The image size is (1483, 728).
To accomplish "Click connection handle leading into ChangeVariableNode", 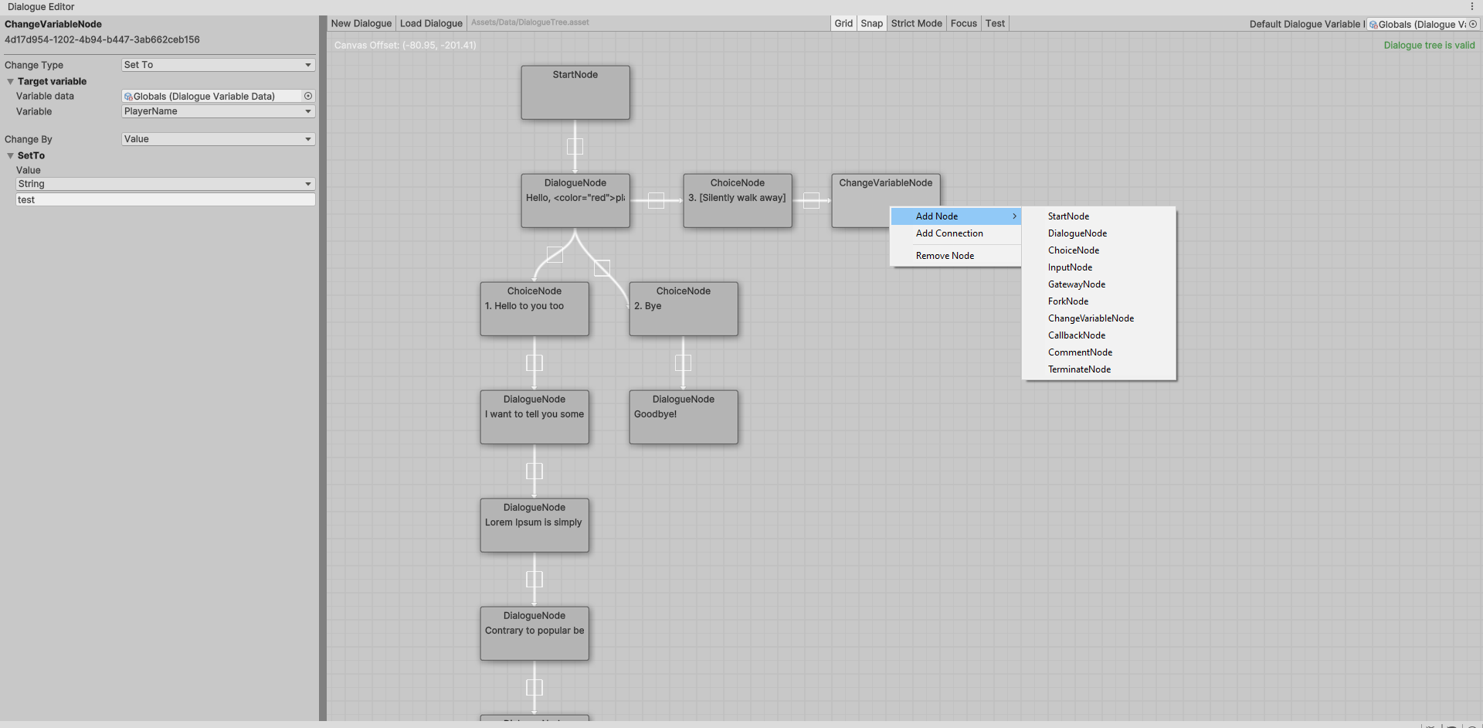I will click(811, 200).
